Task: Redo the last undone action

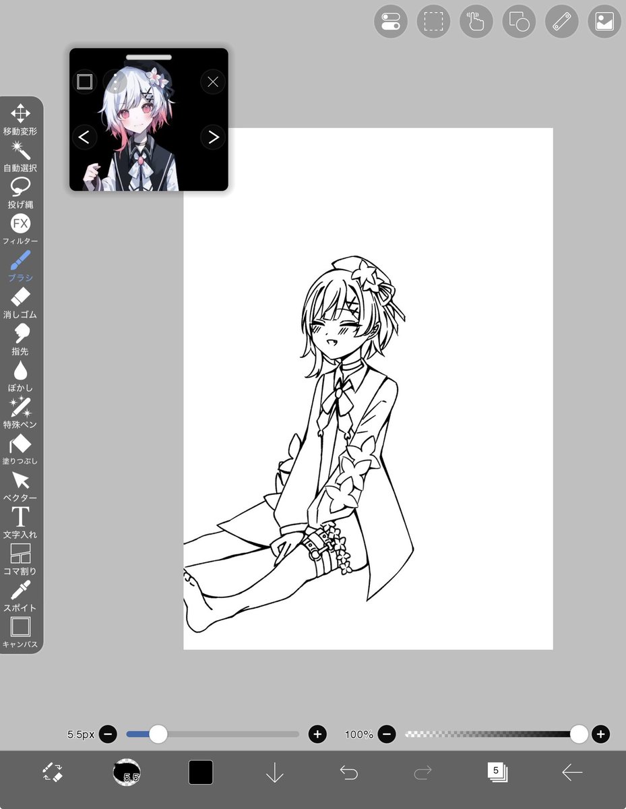Action: point(422,773)
